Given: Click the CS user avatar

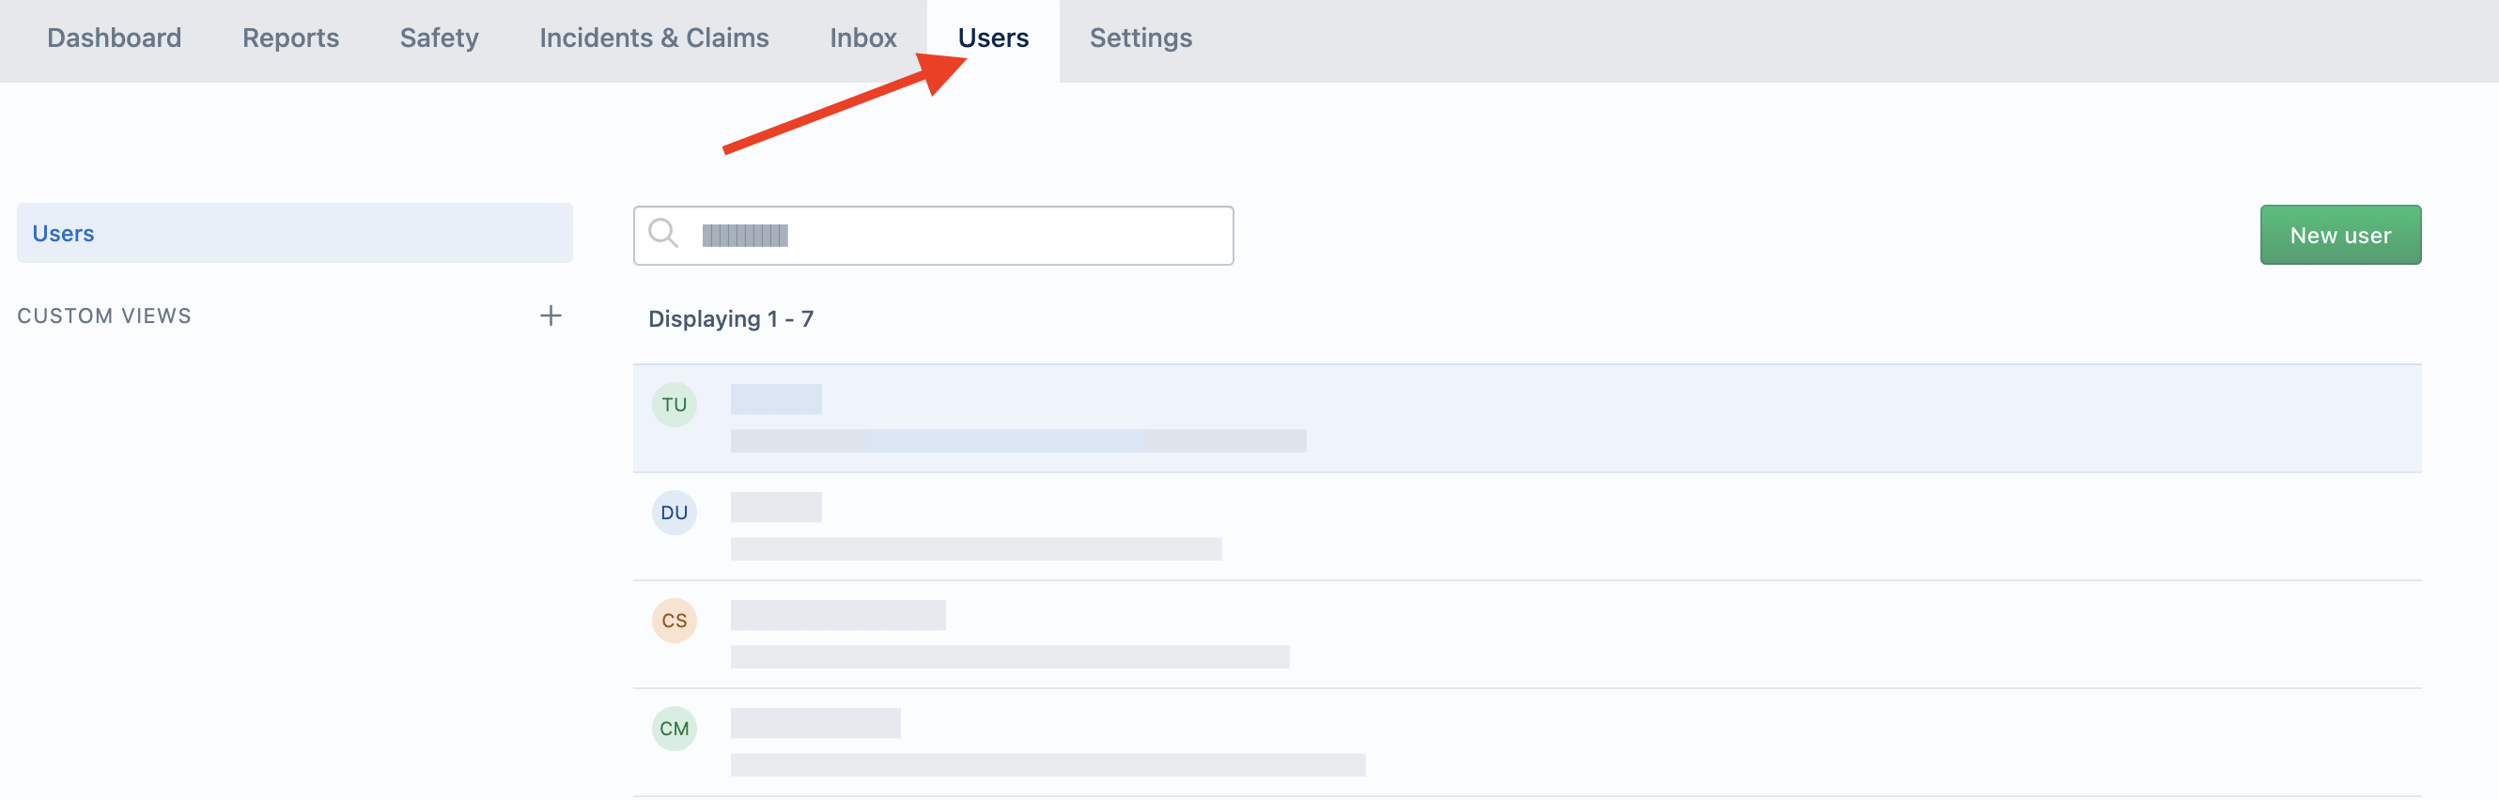Looking at the screenshot, I should (x=674, y=620).
